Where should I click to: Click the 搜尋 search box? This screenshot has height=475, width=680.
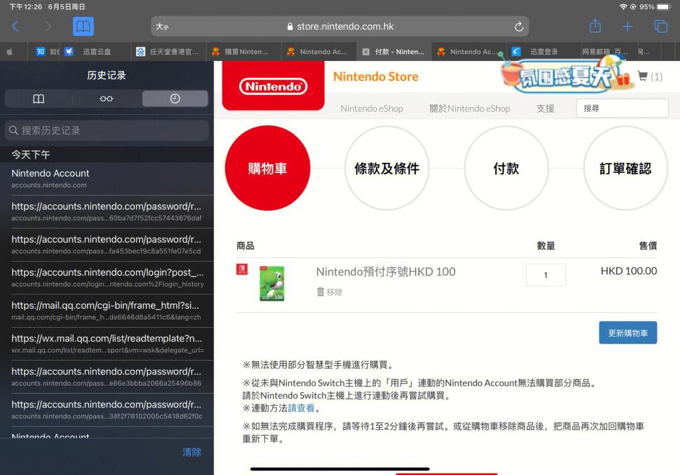pos(622,108)
